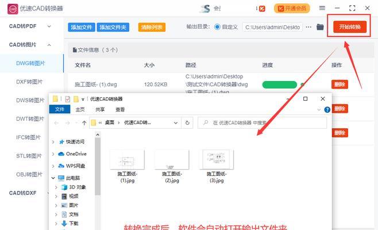Open the 共享 ribbon tab
Image resolution: width=378 pixels, height=230 pixels.
(100, 110)
